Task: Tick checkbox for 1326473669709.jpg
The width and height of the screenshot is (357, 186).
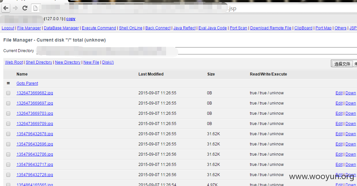Action: tap(8, 124)
